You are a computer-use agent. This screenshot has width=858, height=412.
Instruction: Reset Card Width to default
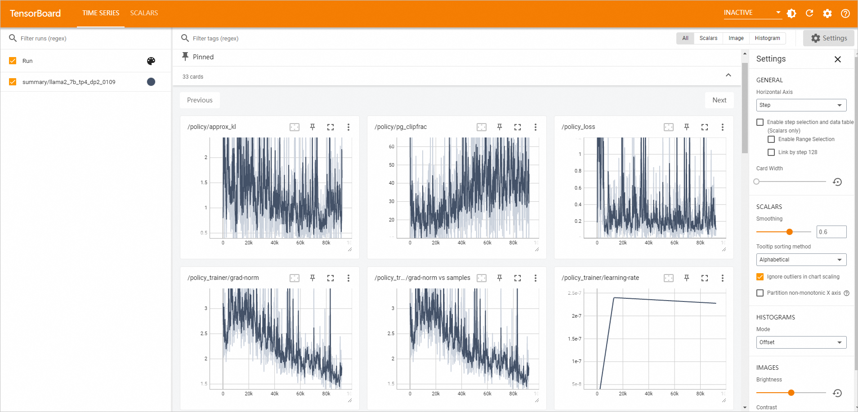tap(837, 182)
